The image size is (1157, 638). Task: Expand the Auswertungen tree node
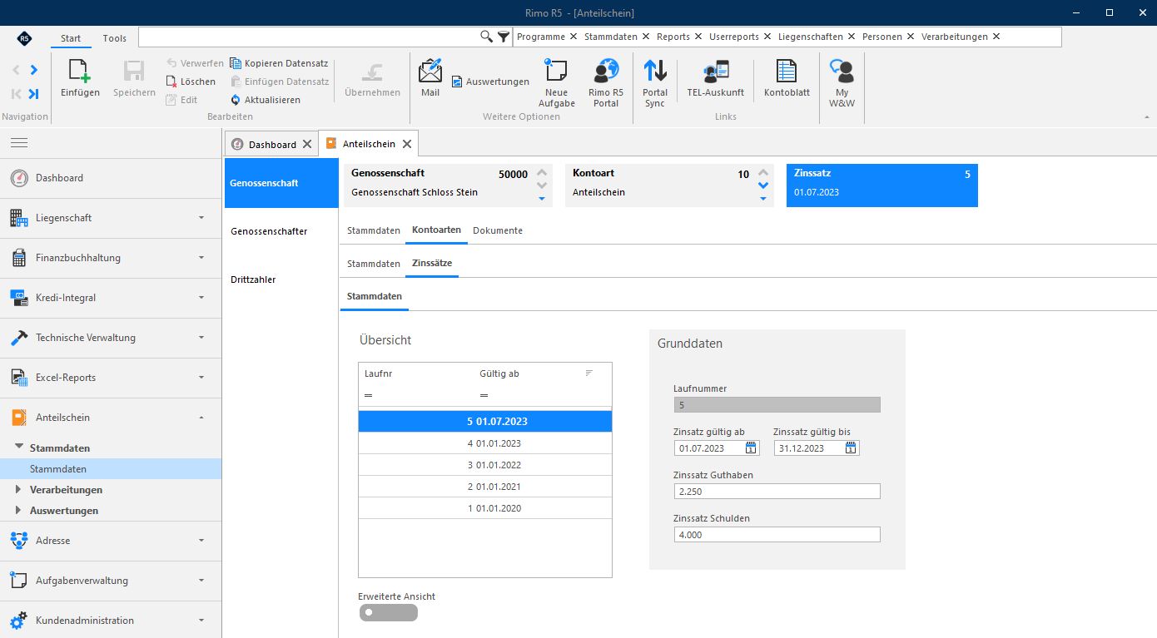pyautogui.click(x=18, y=511)
